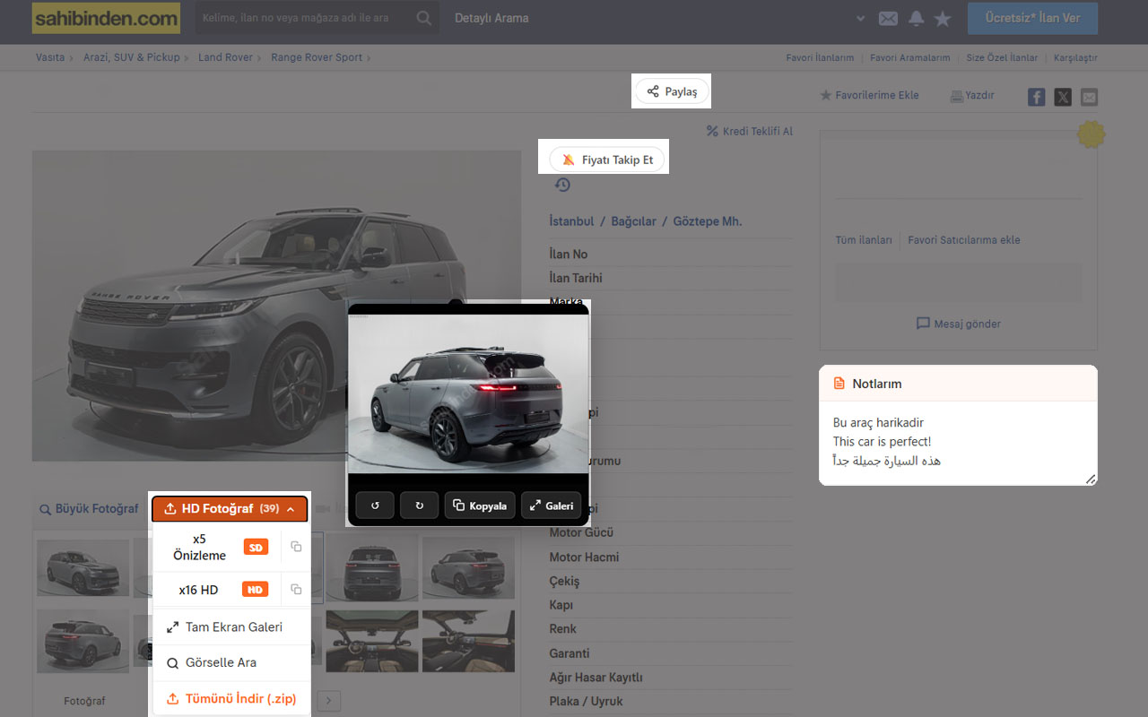
Task: Expand the header account dropdown arrow
Action: pos(861,19)
